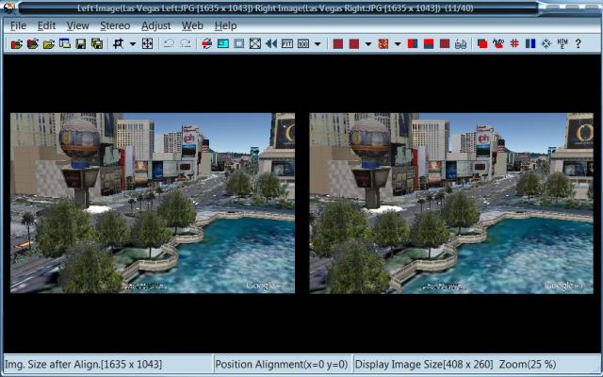The height and width of the screenshot is (377, 603).
Task: Open the Help menu
Action: pyautogui.click(x=225, y=25)
